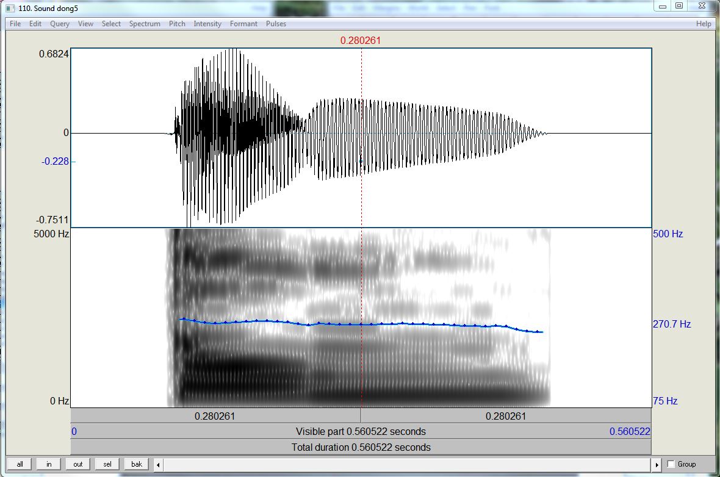Screen dimensions: 720x477
Task: Minimize the Sound dong5 window
Action: click(x=663, y=6)
